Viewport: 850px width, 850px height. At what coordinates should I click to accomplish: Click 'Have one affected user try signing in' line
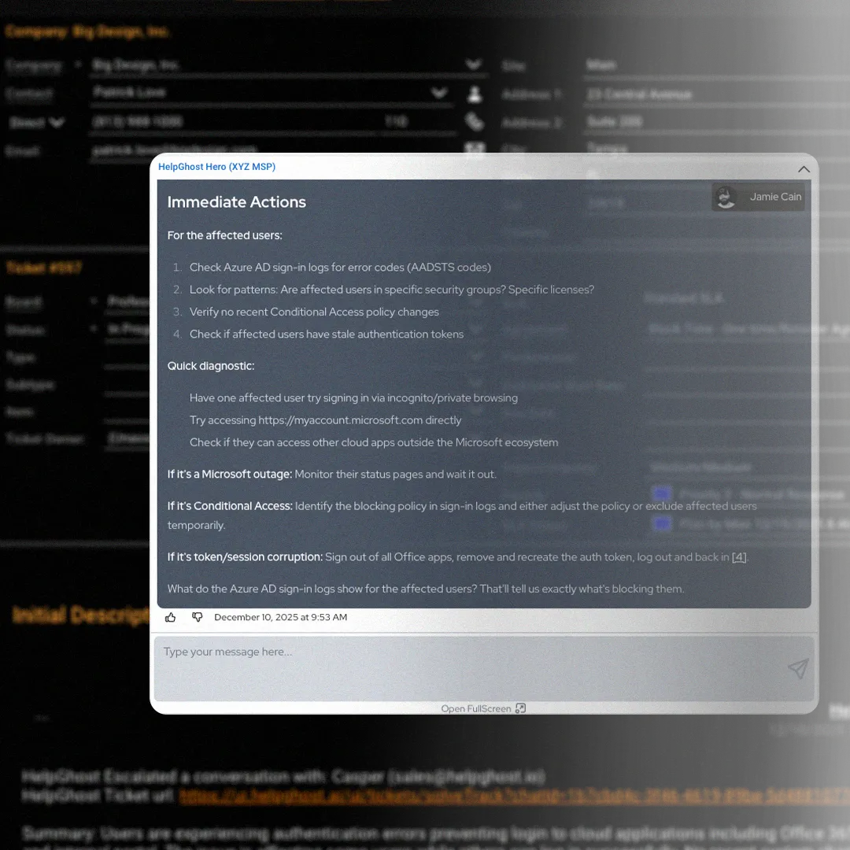tap(353, 398)
